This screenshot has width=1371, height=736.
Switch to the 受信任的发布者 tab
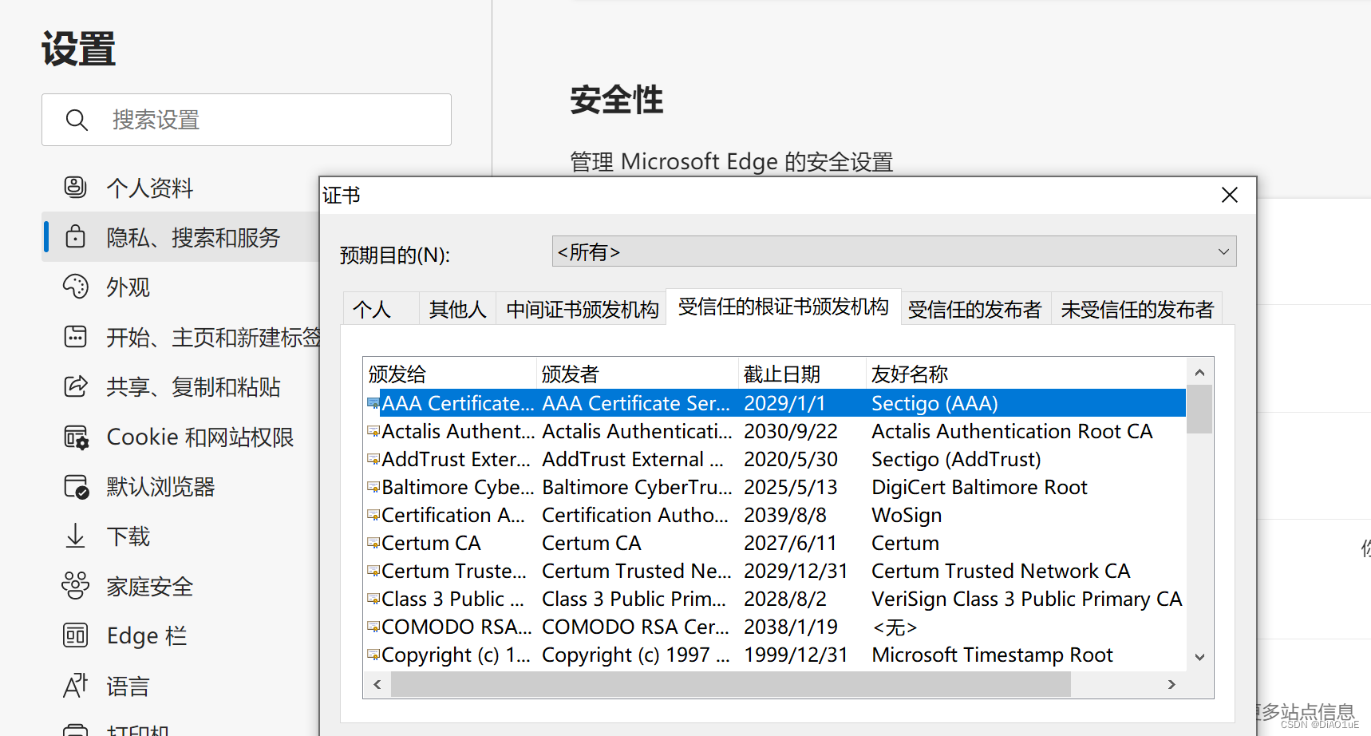click(974, 309)
